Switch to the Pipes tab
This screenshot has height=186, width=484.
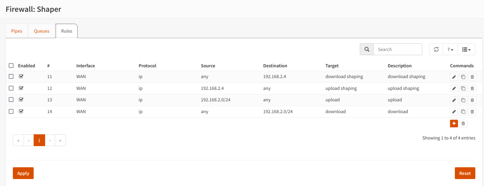point(17,31)
